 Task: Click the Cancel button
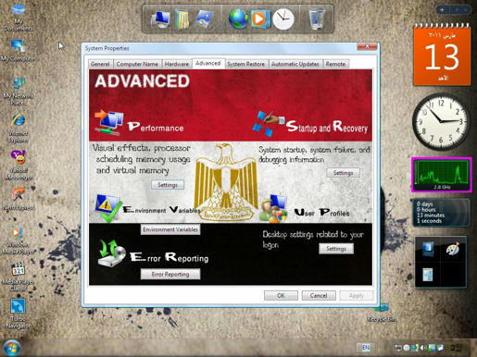pos(319,295)
